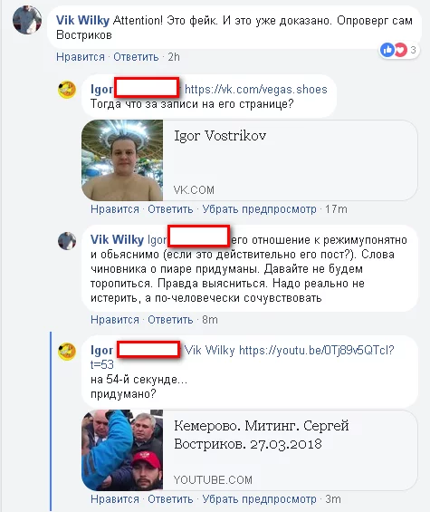Click Ответить under the 3m YouTube reply
The height and width of the screenshot is (512, 430).
pos(170,499)
